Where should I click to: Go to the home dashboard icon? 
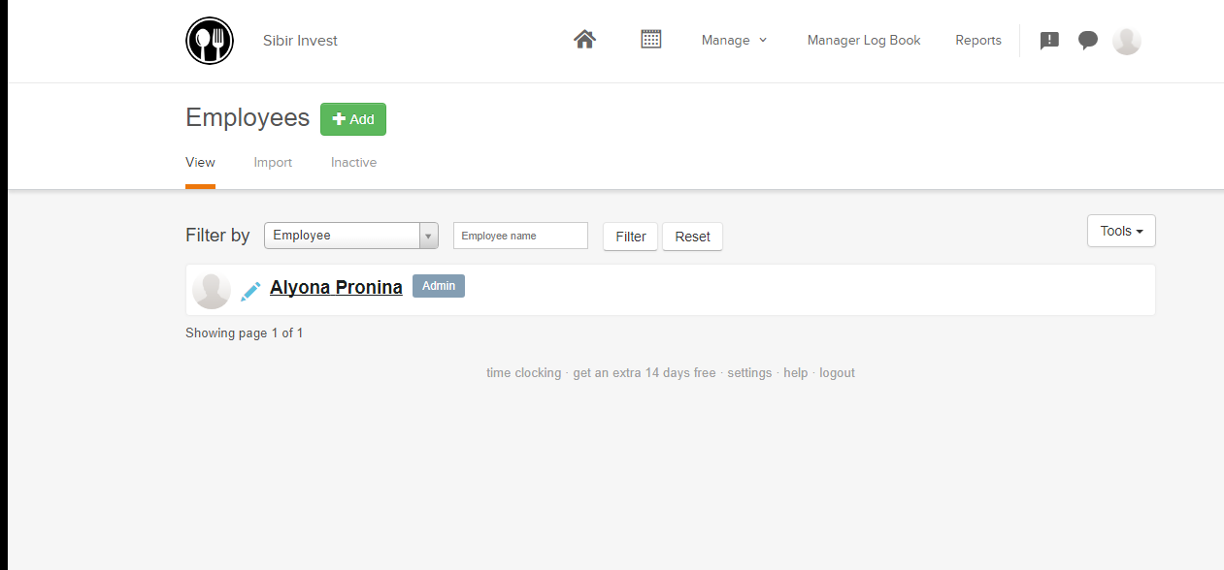[584, 40]
